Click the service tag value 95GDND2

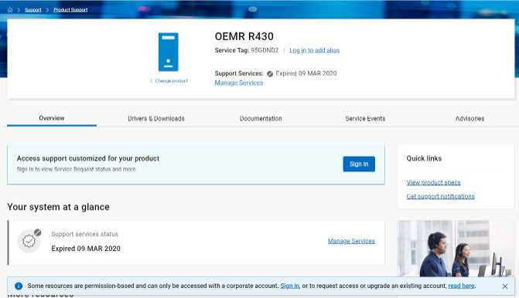pos(265,50)
